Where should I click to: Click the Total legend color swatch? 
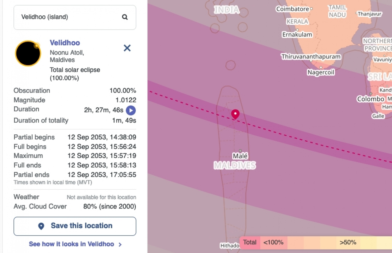[x=250, y=242]
